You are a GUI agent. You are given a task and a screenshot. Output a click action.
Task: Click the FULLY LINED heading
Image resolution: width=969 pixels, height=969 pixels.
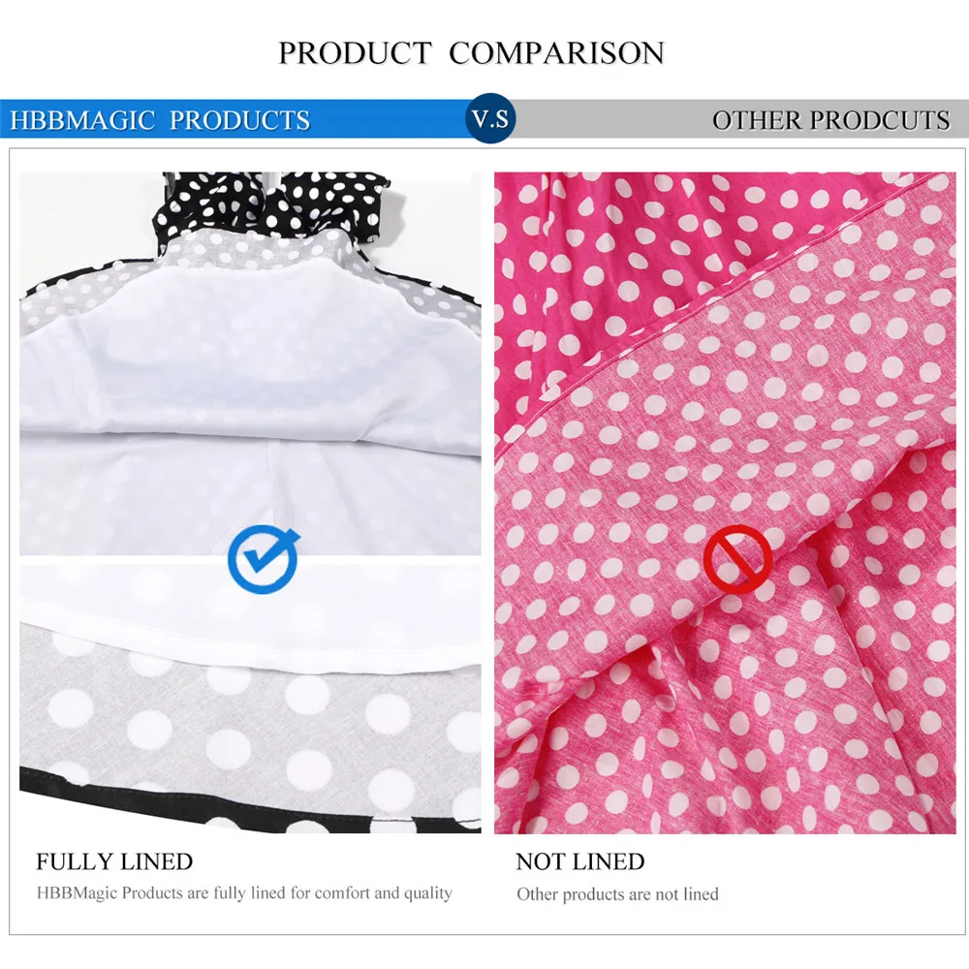[114, 860]
